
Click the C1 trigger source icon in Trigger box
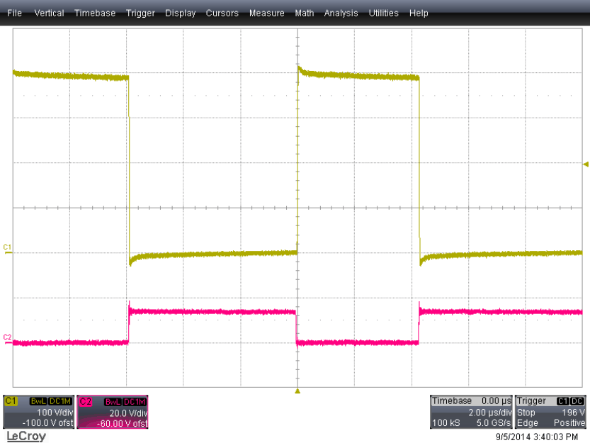(x=562, y=400)
